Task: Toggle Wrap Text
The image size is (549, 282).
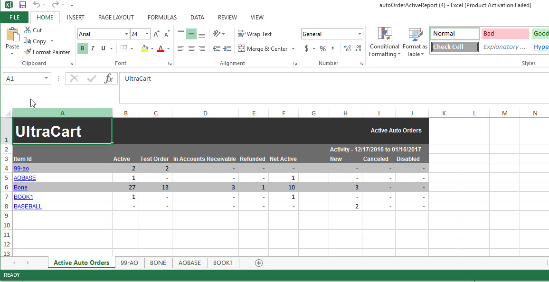Action: click(x=255, y=34)
